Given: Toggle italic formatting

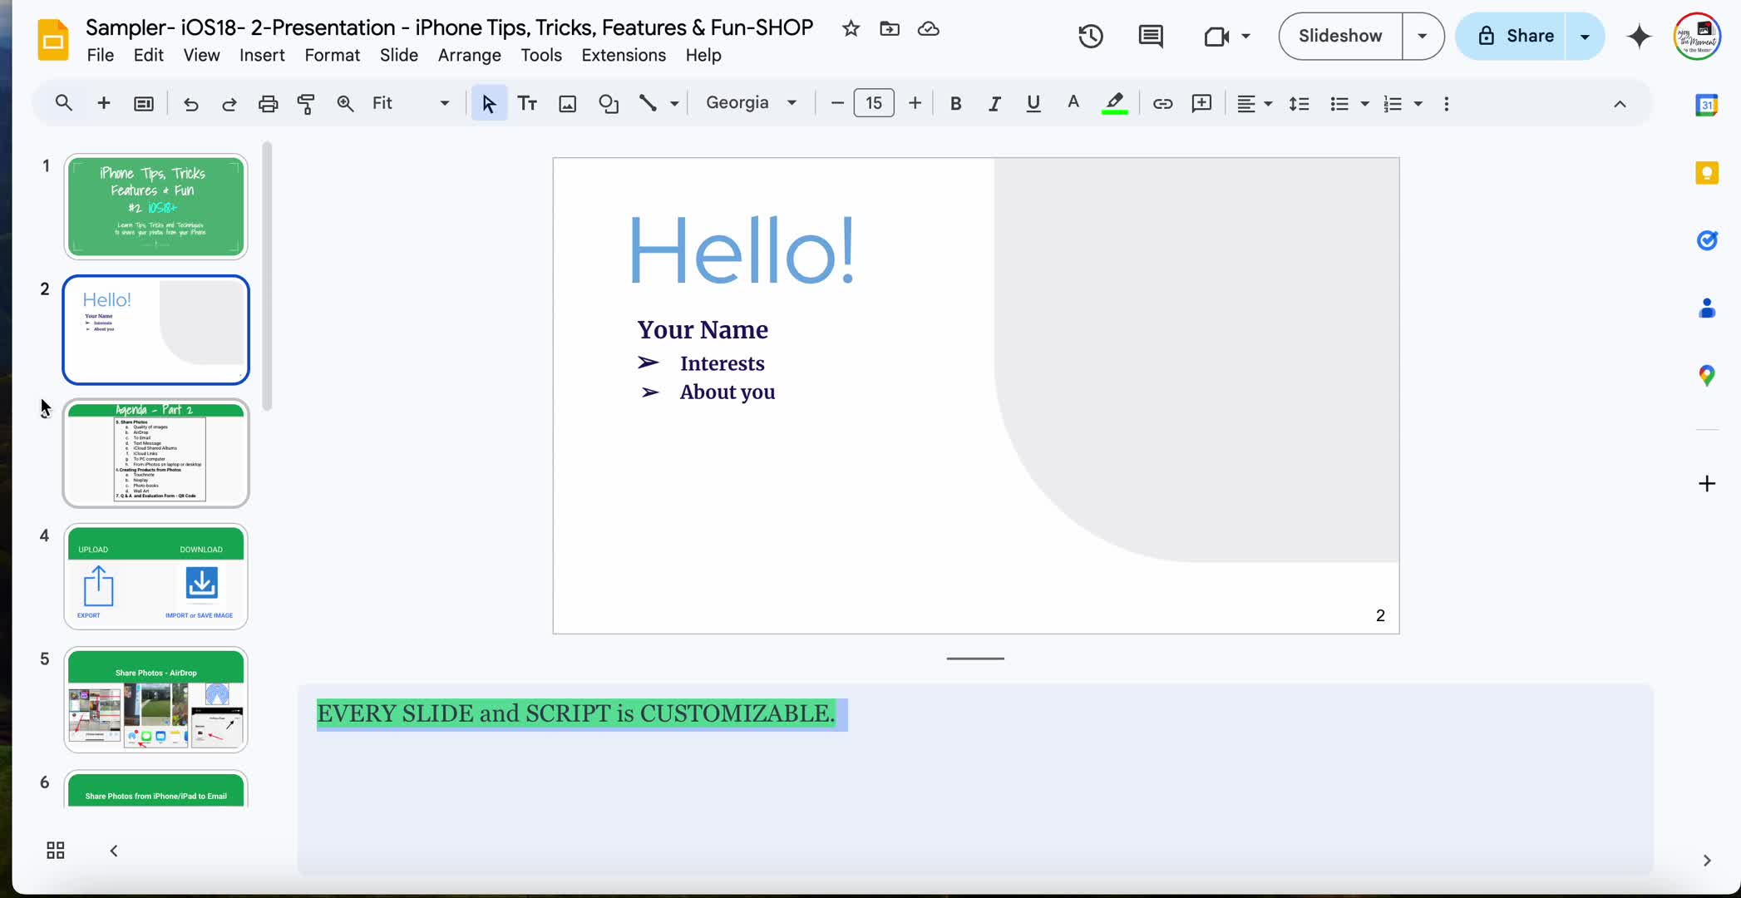Looking at the screenshot, I should point(994,103).
